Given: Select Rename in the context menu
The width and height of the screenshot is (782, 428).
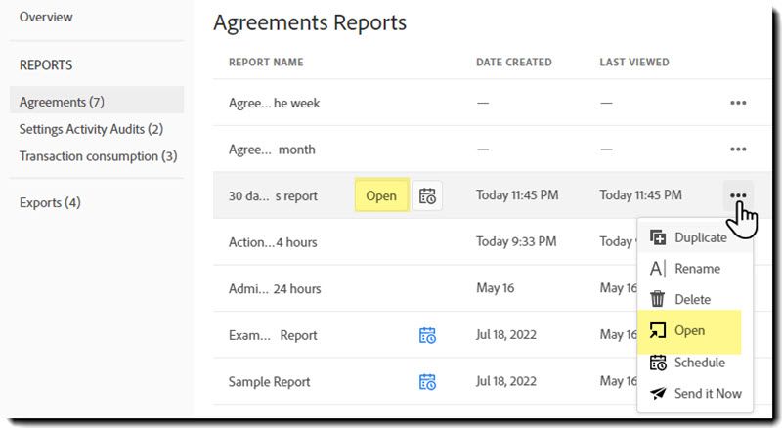Looking at the screenshot, I should click(697, 269).
